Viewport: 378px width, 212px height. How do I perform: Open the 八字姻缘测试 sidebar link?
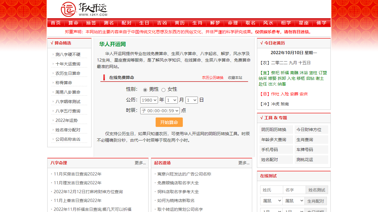click(x=68, y=102)
